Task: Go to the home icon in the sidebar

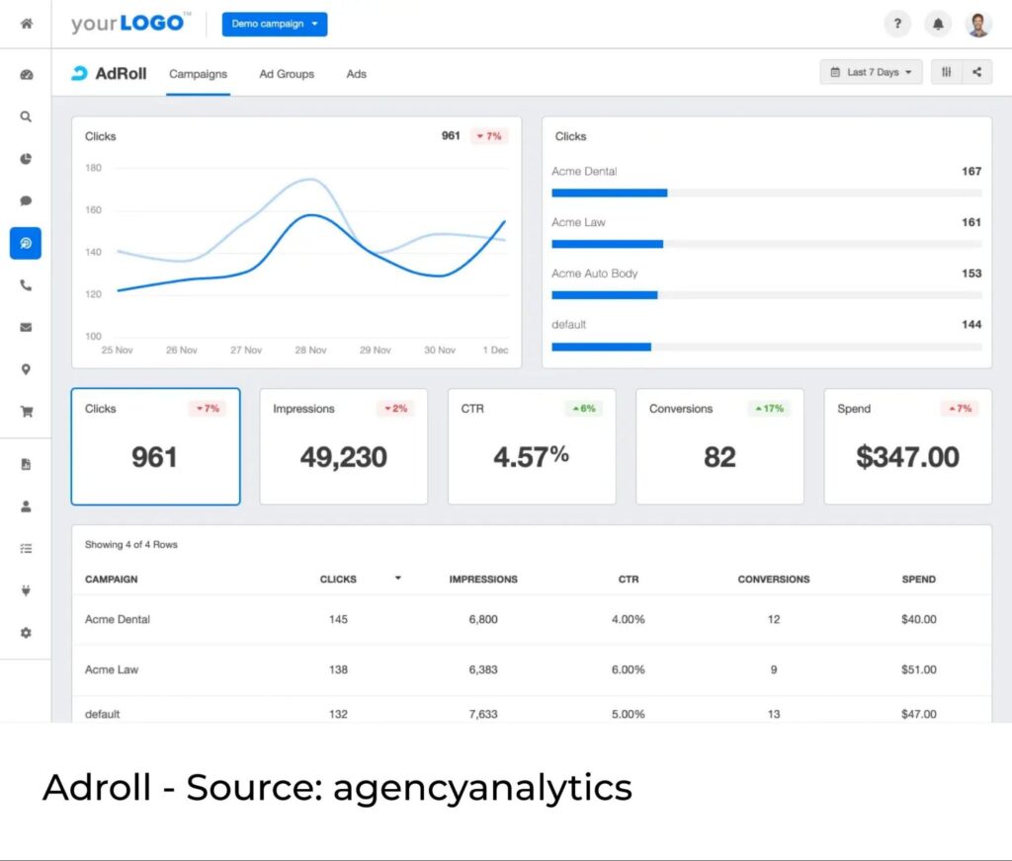Action: click(x=26, y=24)
